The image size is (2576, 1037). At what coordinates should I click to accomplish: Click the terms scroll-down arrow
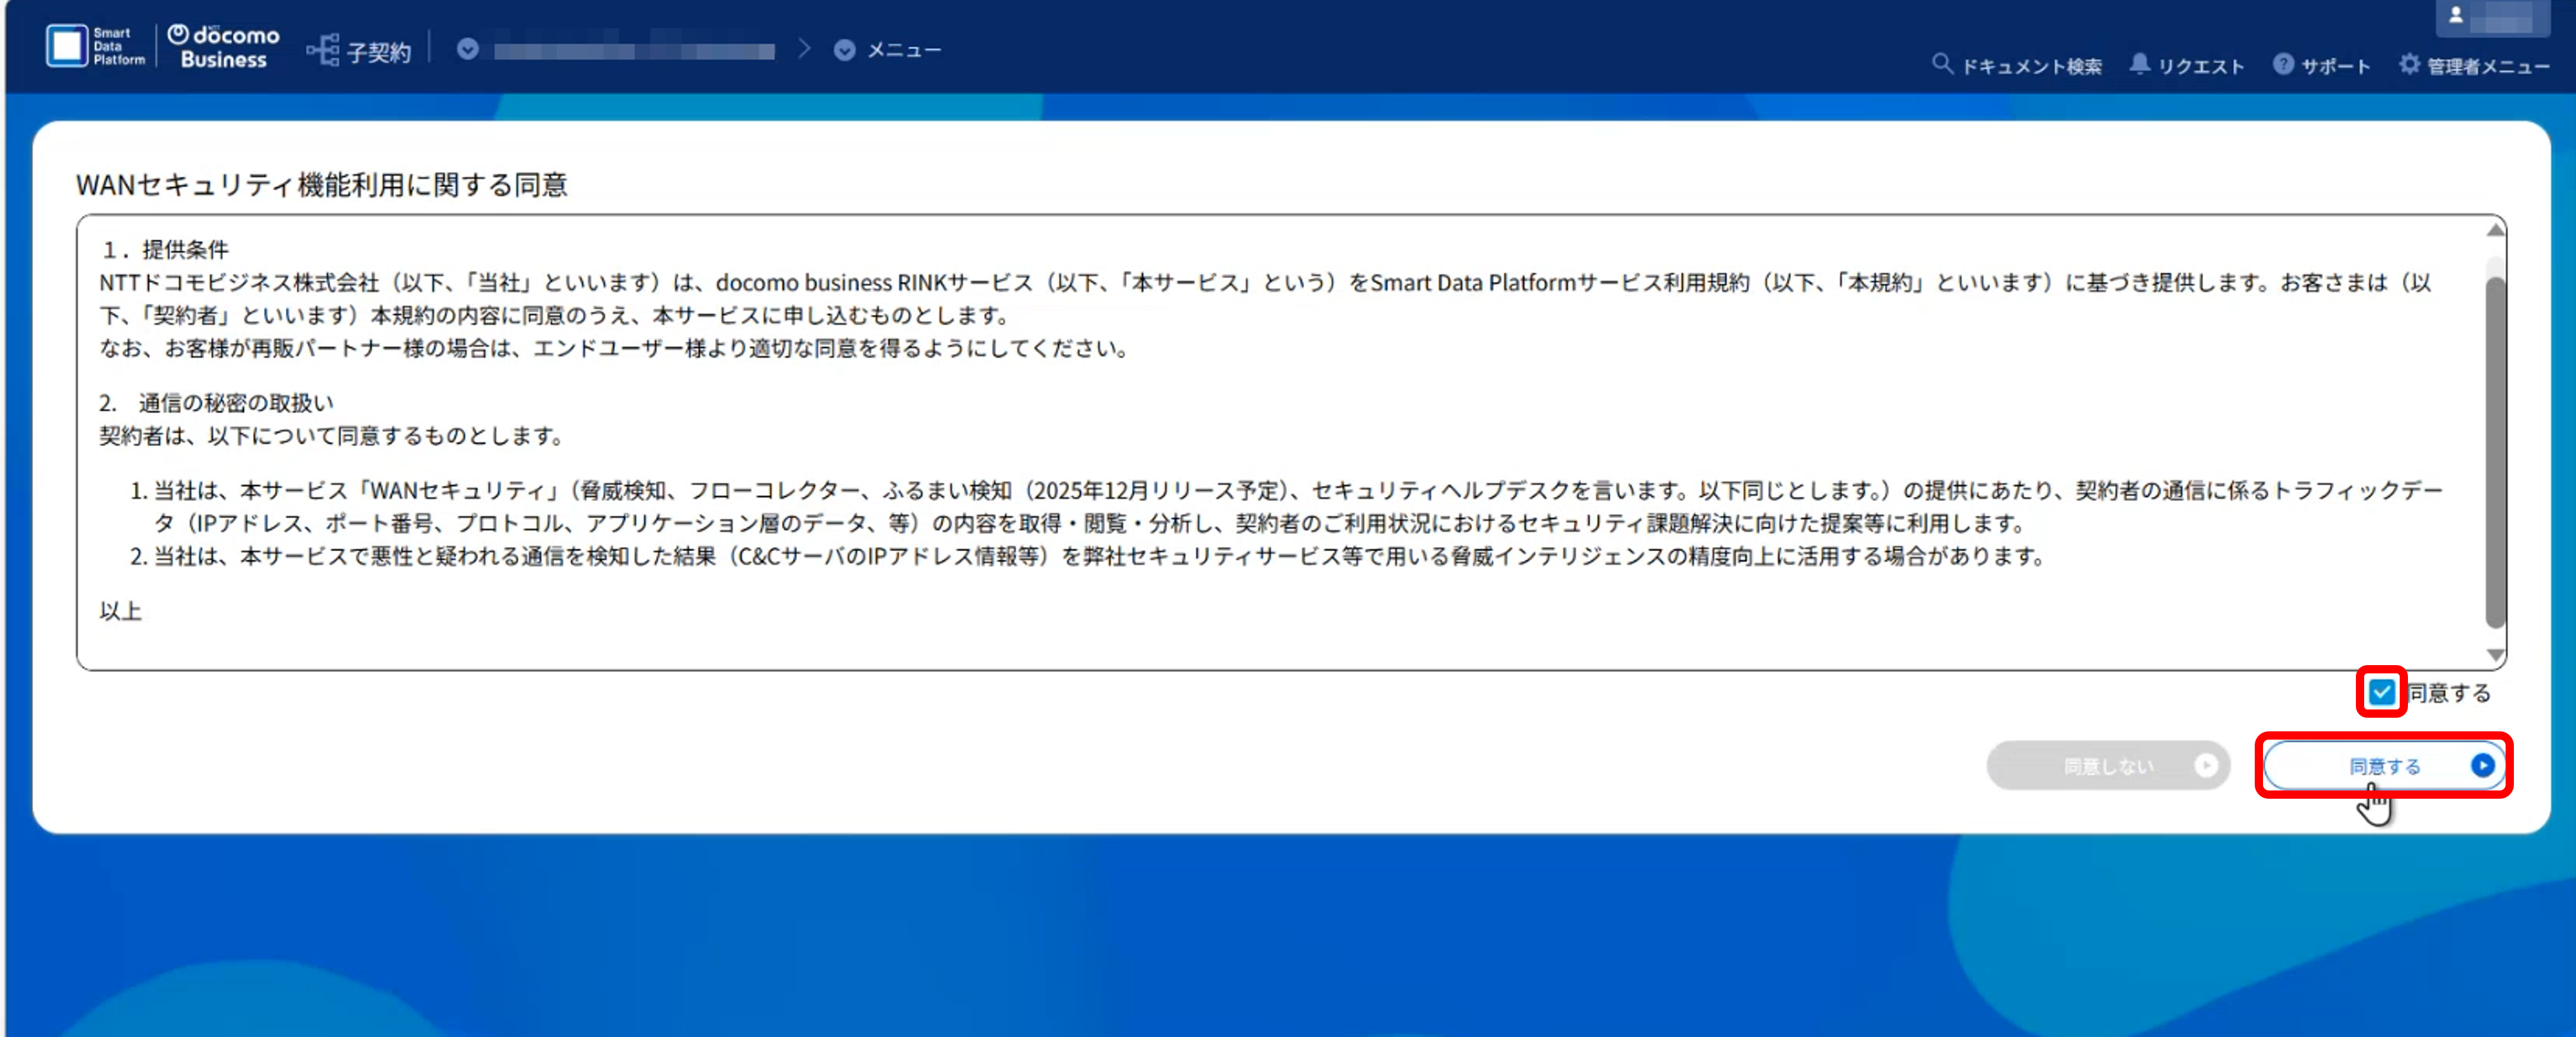[2495, 656]
